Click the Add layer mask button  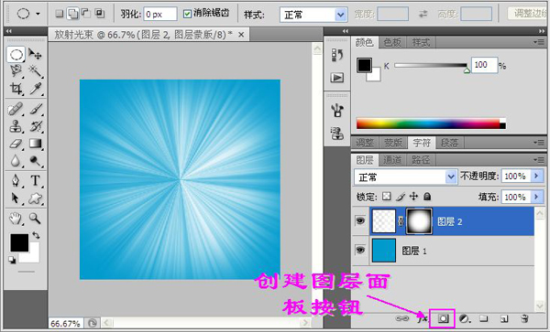pyautogui.click(x=444, y=318)
